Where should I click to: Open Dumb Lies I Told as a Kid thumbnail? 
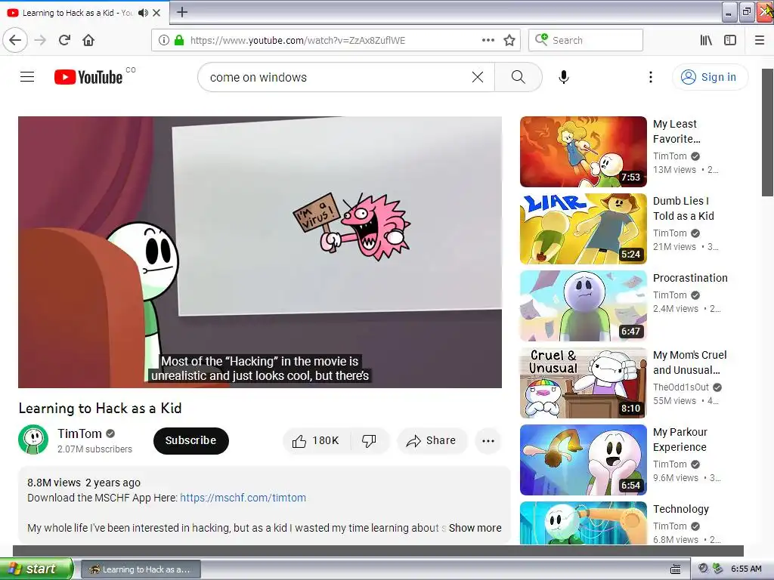click(583, 229)
